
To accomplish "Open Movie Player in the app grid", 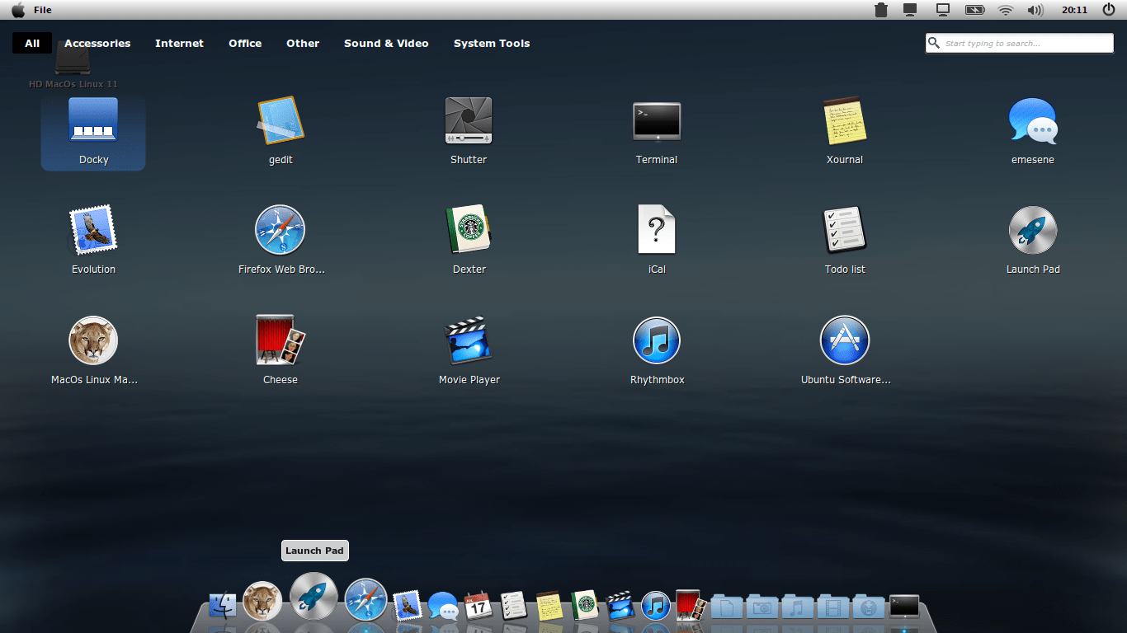I will click(469, 351).
